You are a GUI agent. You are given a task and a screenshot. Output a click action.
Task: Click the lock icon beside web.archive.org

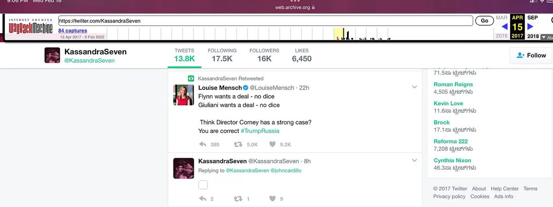(x=313, y=7)
